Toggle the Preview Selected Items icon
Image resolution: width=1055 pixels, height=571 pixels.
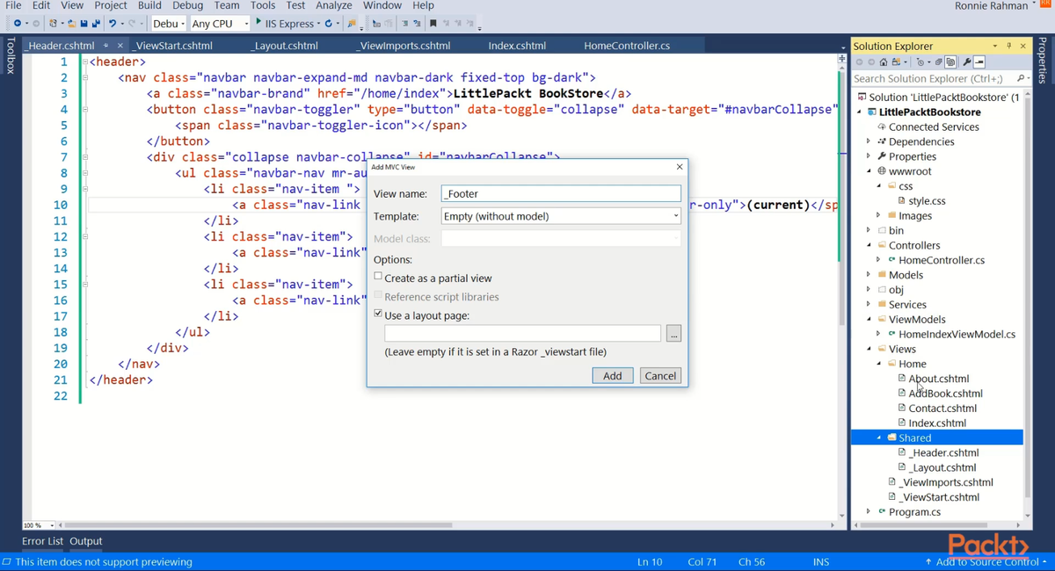point(979,62)
